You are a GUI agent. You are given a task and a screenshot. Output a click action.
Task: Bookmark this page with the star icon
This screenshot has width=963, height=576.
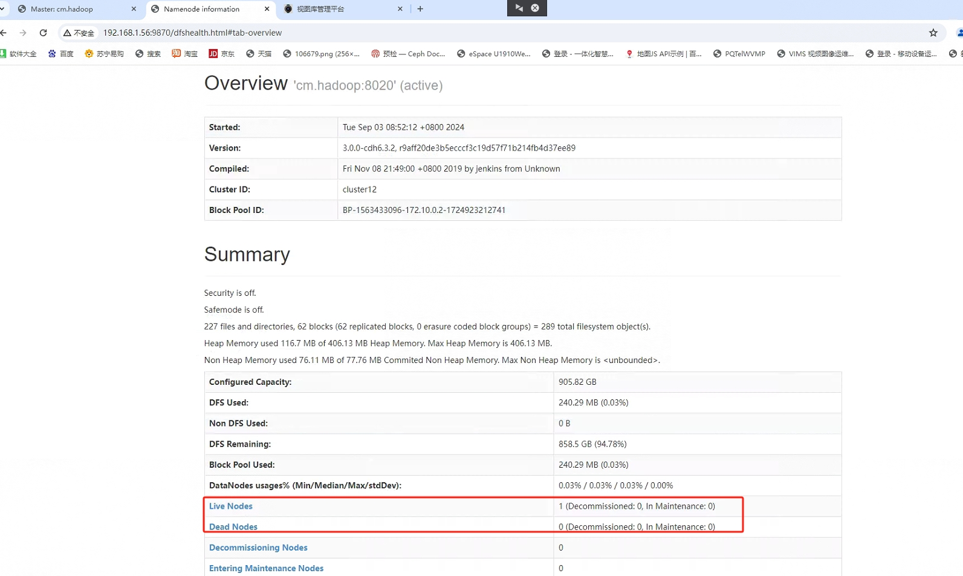coord(933,33)
